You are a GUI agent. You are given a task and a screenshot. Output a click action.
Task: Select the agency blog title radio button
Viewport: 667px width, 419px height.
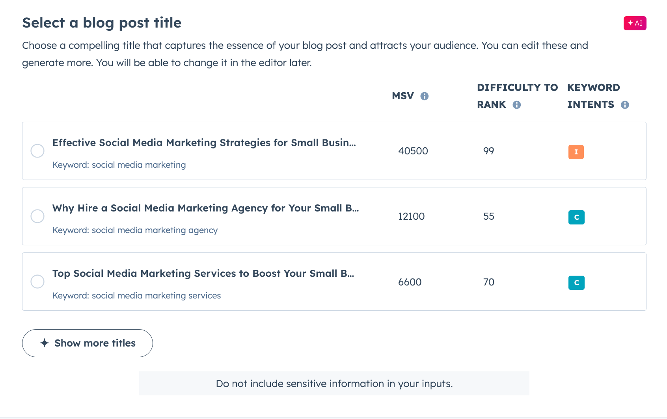click(37, 216)
